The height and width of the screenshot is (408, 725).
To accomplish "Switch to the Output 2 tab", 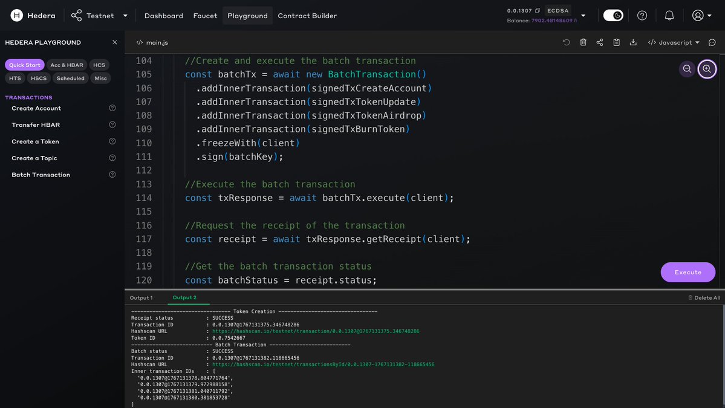I will (184, 297).
